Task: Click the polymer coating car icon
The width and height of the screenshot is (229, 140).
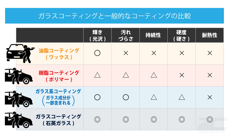Action: click(19, 76)
